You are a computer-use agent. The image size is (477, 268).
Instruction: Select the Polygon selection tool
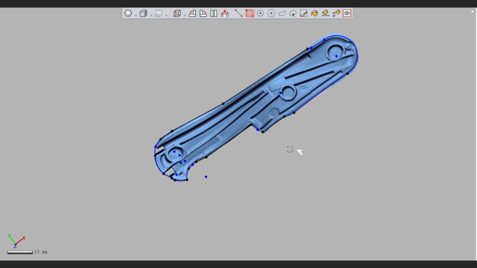tap(271, 13)
